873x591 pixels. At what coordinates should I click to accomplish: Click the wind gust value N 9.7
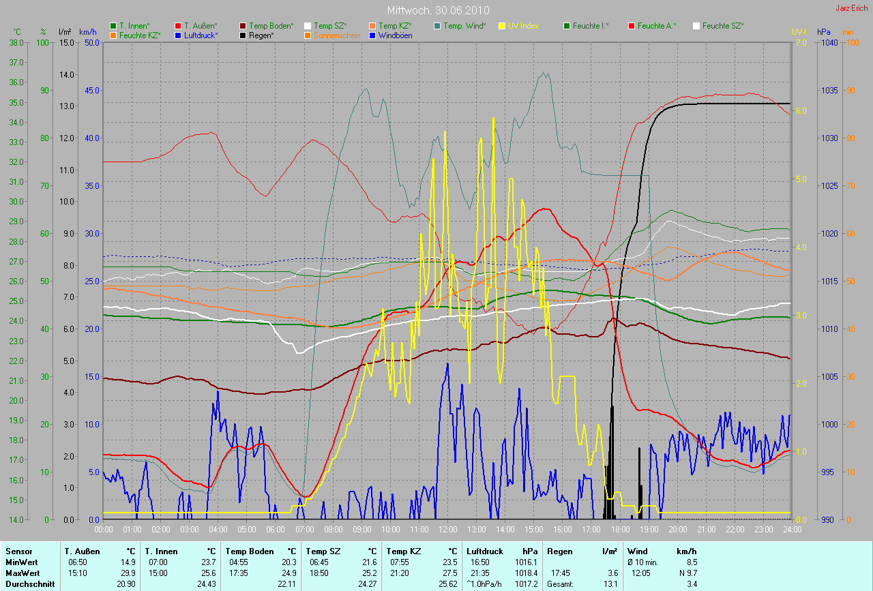pyautogui.click(x=687, y=573)
